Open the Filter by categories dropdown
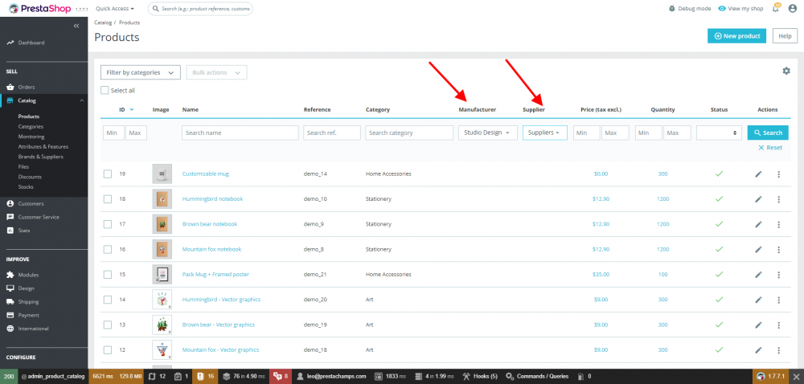 click(141, 72)
